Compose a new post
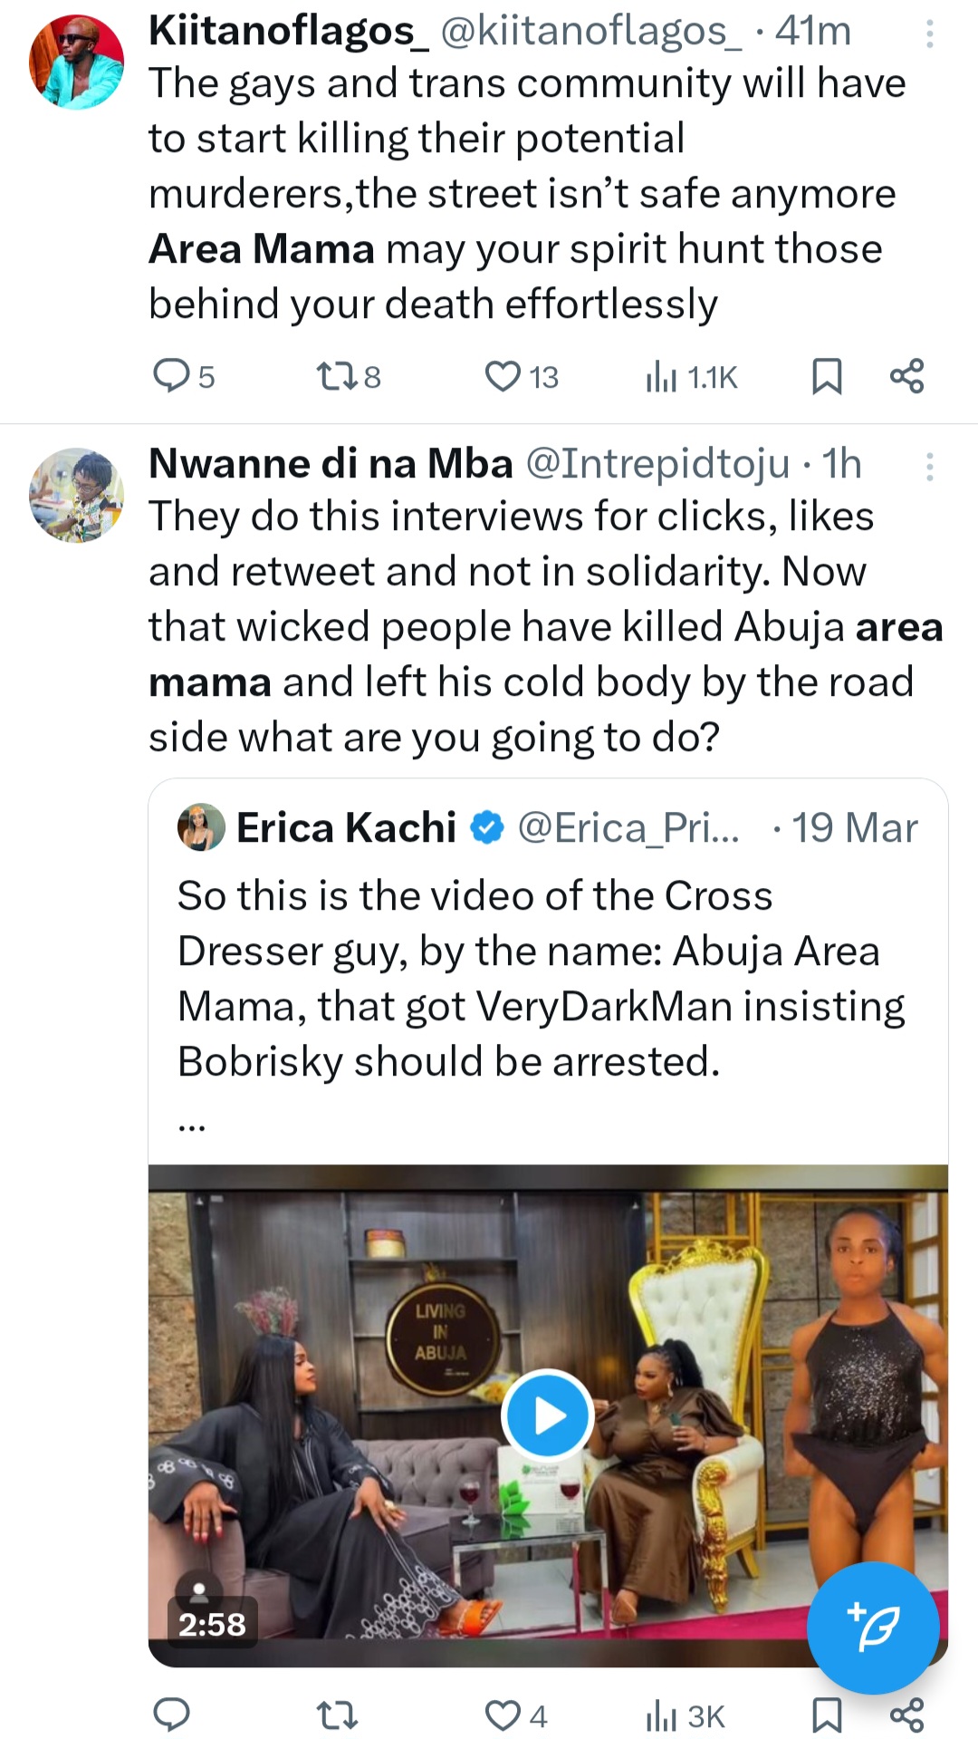 872,1628
